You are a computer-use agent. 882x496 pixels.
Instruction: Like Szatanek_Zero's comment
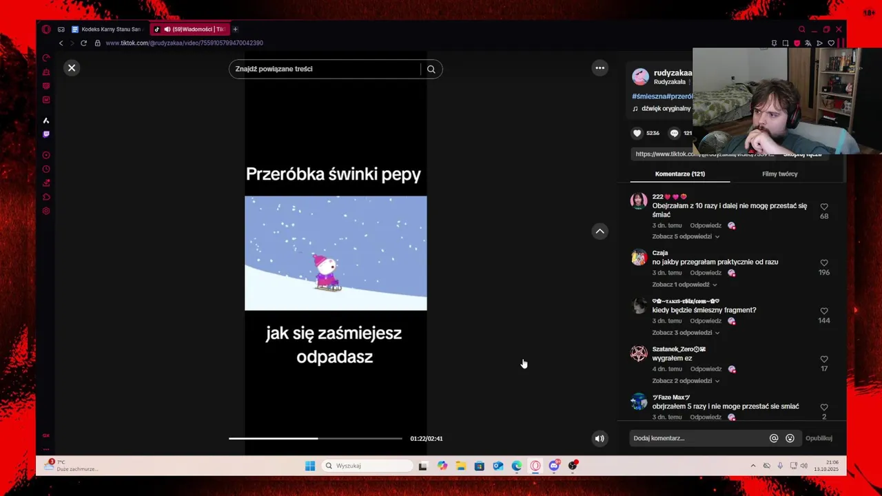pos(824,360)
